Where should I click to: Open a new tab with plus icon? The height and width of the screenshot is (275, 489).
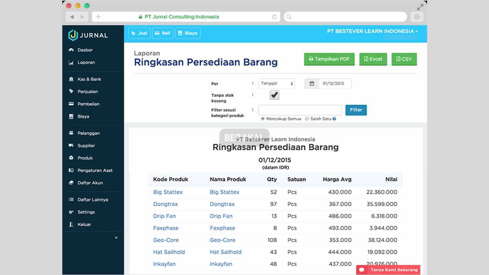[x=98, y=17]
